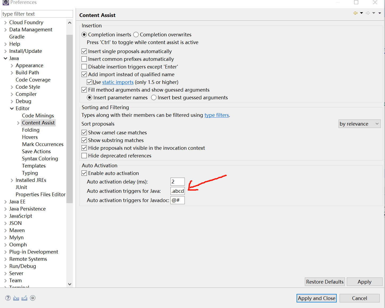Go back with the yellow back arrow

356,13
